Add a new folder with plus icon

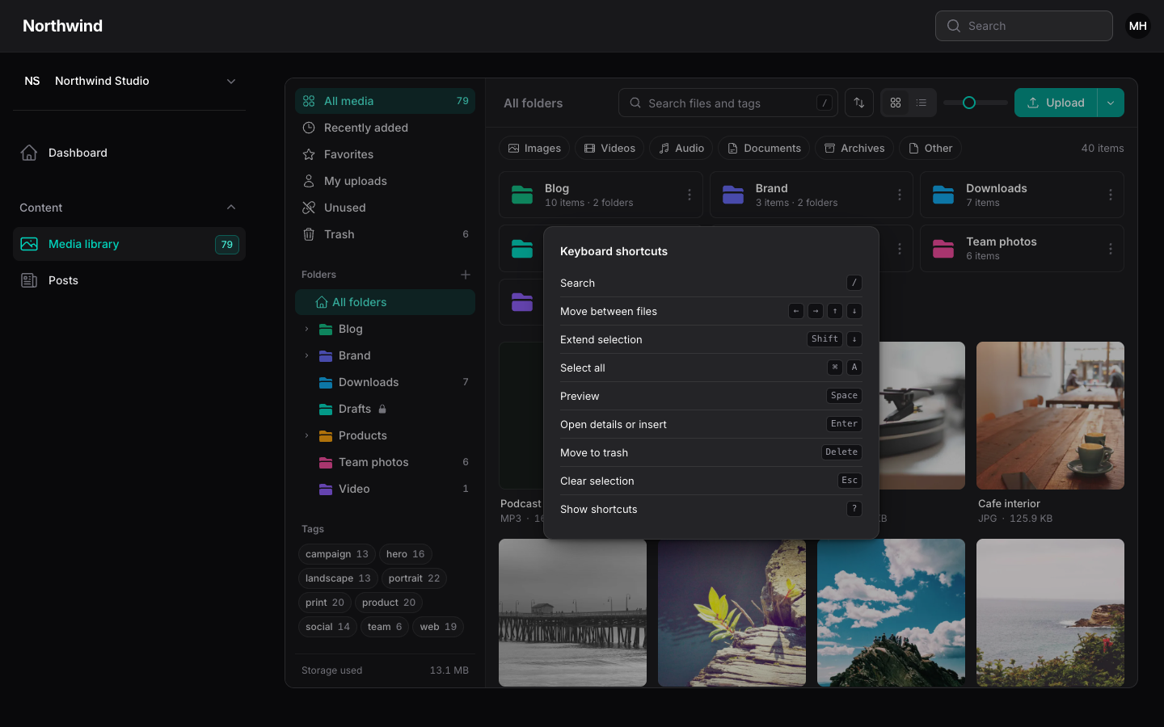tap(466, 275)
